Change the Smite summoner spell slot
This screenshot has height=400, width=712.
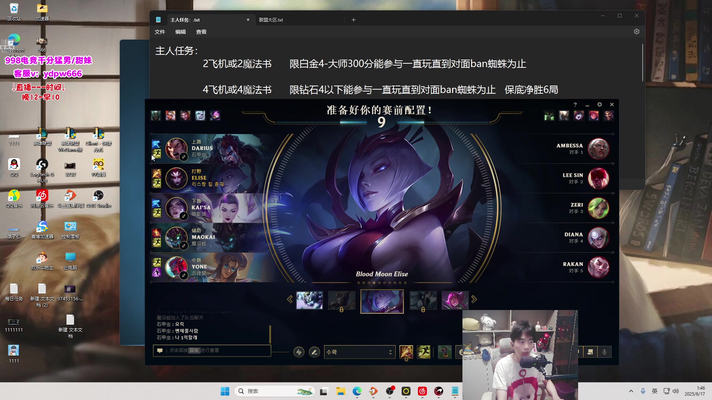tap(406, 352)
